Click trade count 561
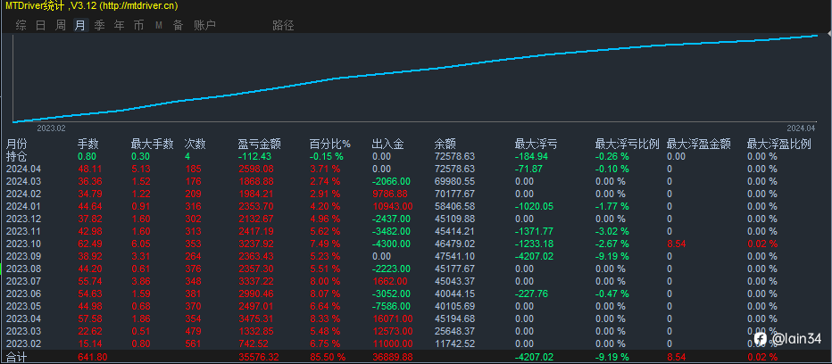Viewport: 832px width, 364px height. point(193,343)
